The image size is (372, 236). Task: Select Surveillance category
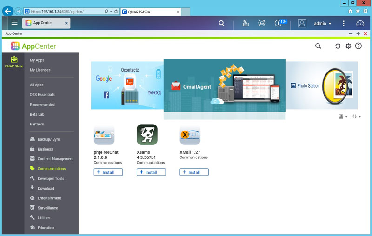pyautogui.click(x=44, y=208)
